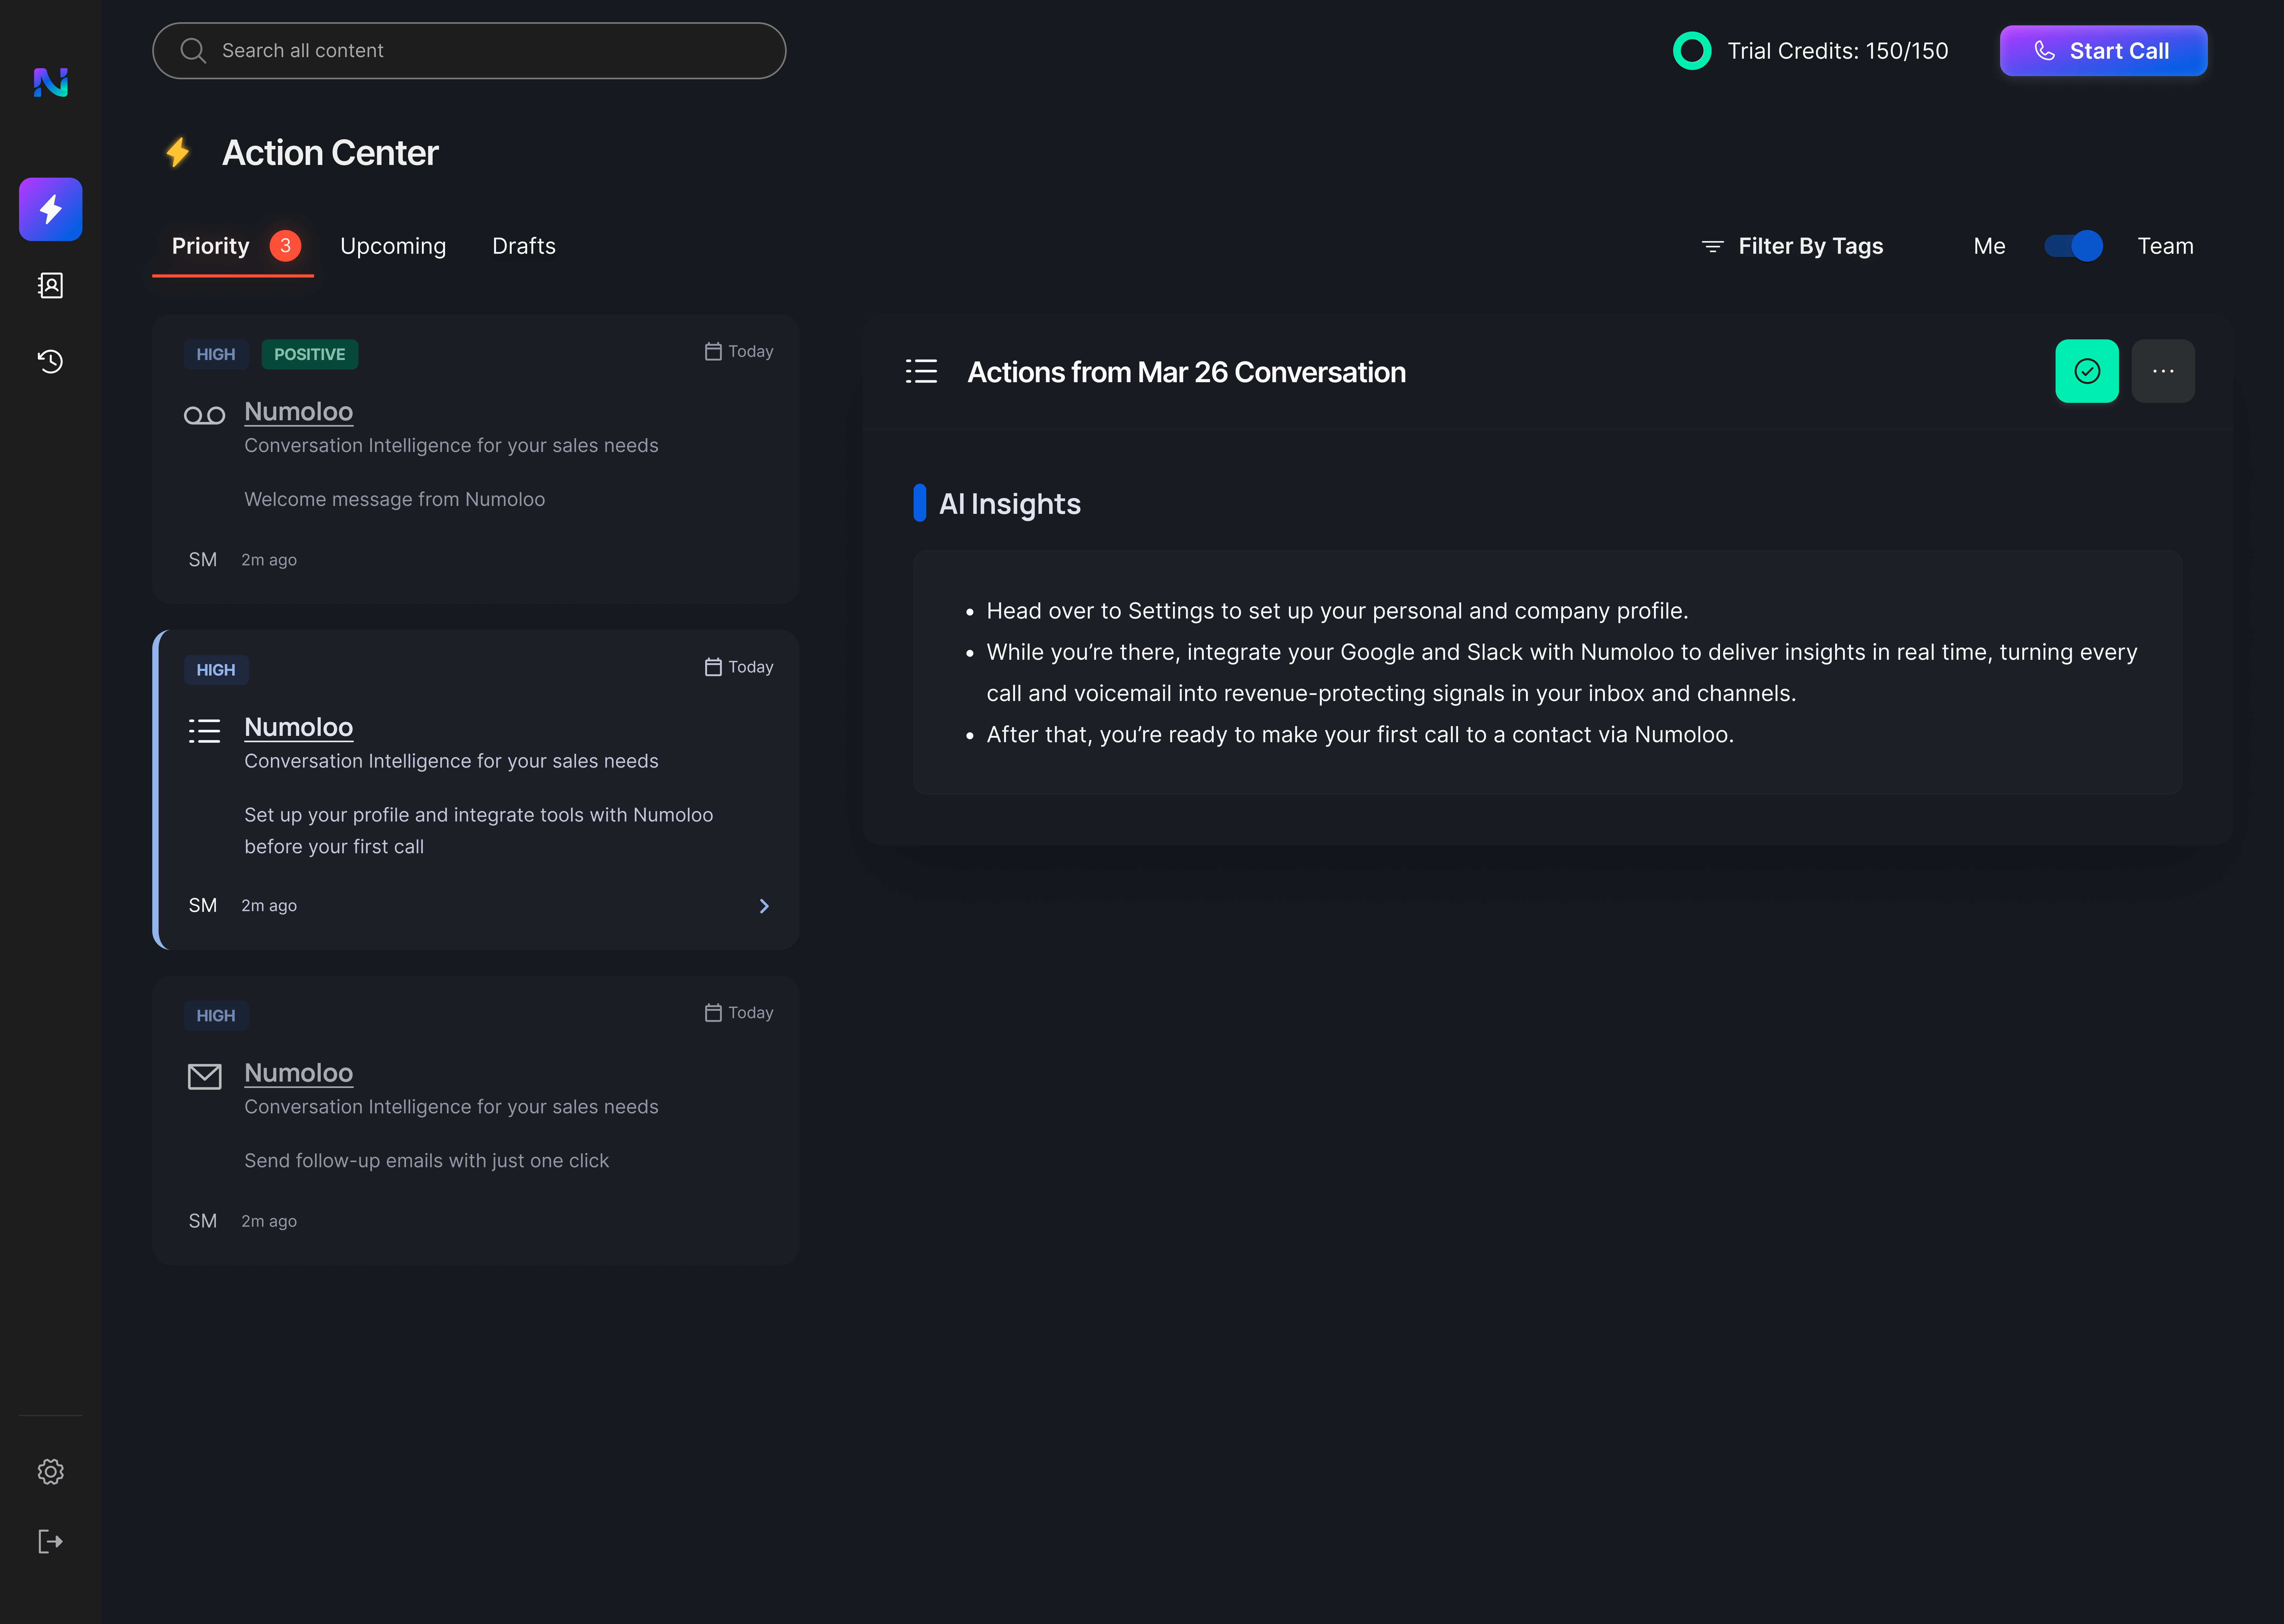This screenshot has height=1624, width=2284.
Task: Click the Priority count badge 3
Action: (x=285, y=246)
